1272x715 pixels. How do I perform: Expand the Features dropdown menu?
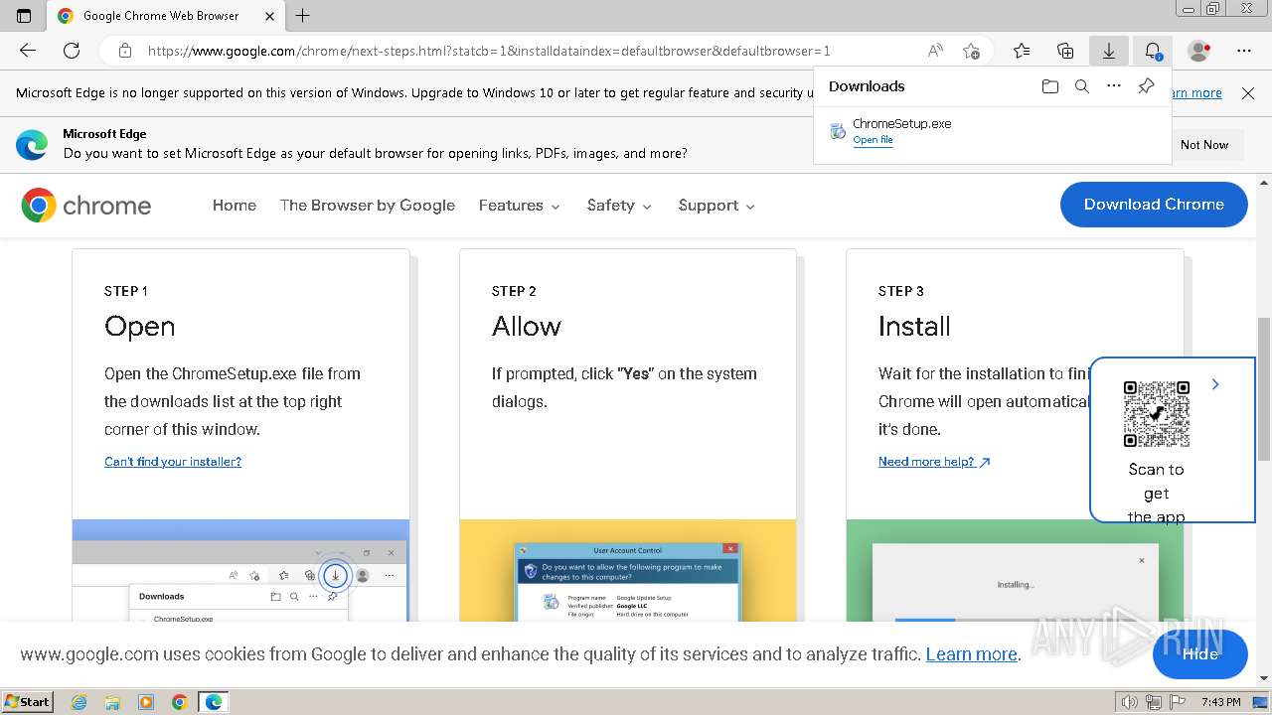coord(520,206)
